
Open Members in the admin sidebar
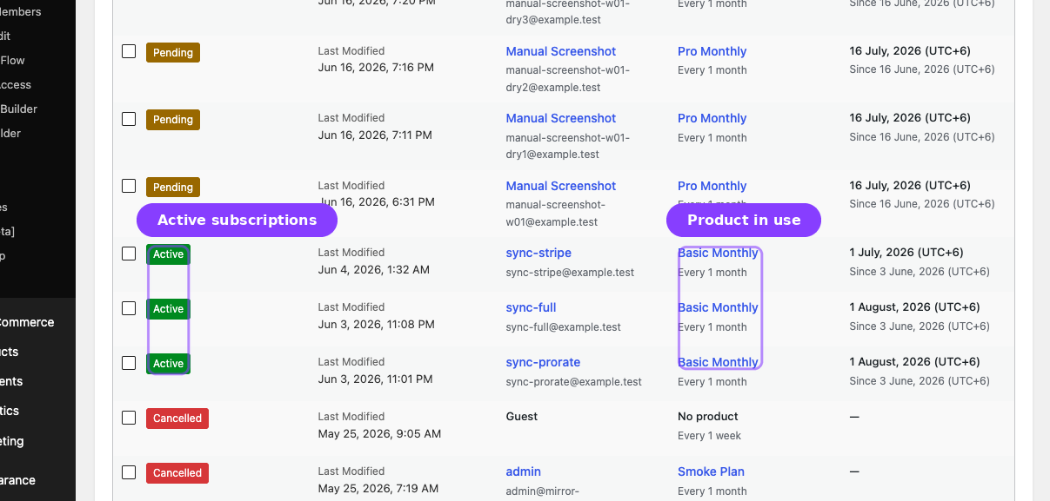coord(21,11)
